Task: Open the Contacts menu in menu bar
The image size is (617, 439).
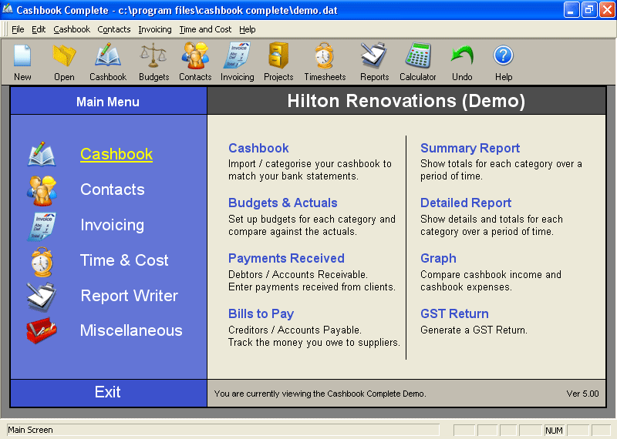Action: tap(113, 29)
